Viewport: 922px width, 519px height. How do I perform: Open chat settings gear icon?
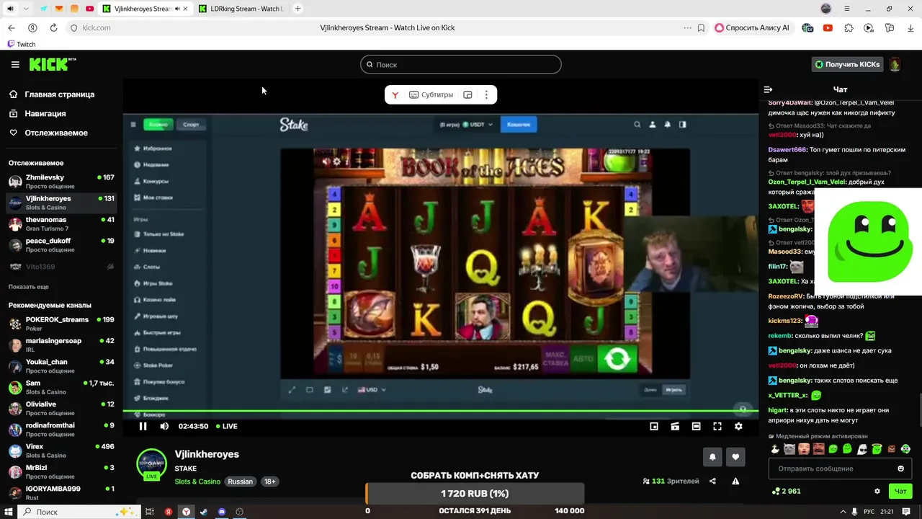877,491
